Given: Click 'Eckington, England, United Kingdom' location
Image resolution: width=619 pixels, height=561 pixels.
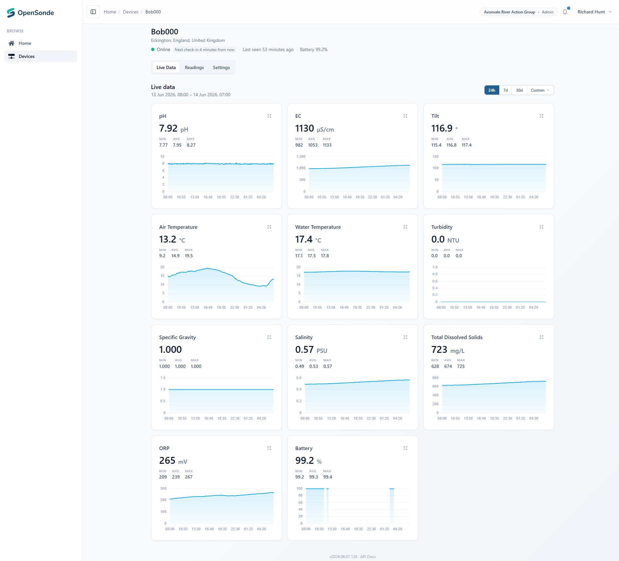Looking at the screenshot, I should 188,40.
